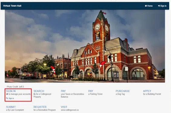The height and width of the screenshot is (113, 171).
Task: Click the 'for a Building Permit' text
Action: coord(152,94)
